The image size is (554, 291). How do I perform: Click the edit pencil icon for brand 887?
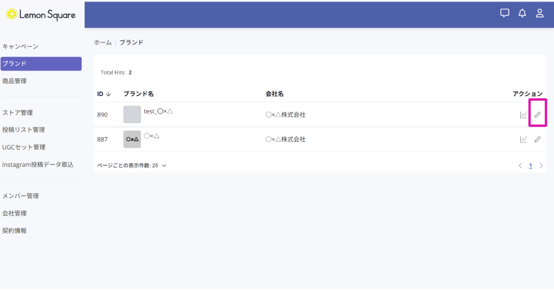(x=538, y=140)
